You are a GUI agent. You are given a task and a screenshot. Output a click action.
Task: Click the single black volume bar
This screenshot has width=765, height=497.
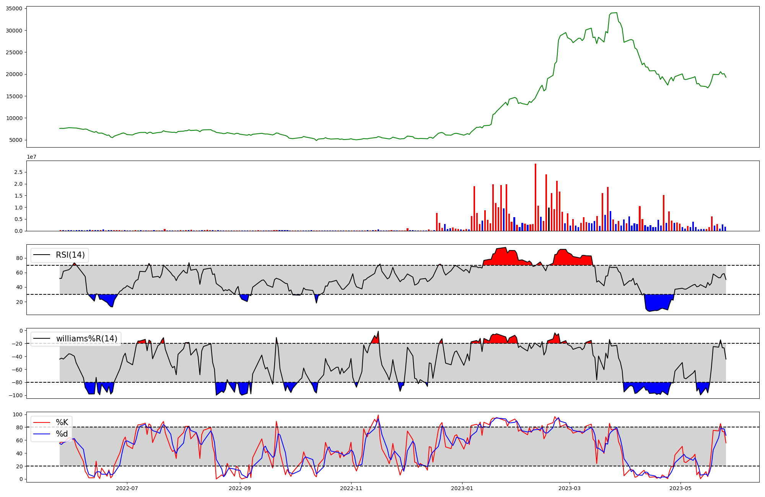click(x=549, y=220)
